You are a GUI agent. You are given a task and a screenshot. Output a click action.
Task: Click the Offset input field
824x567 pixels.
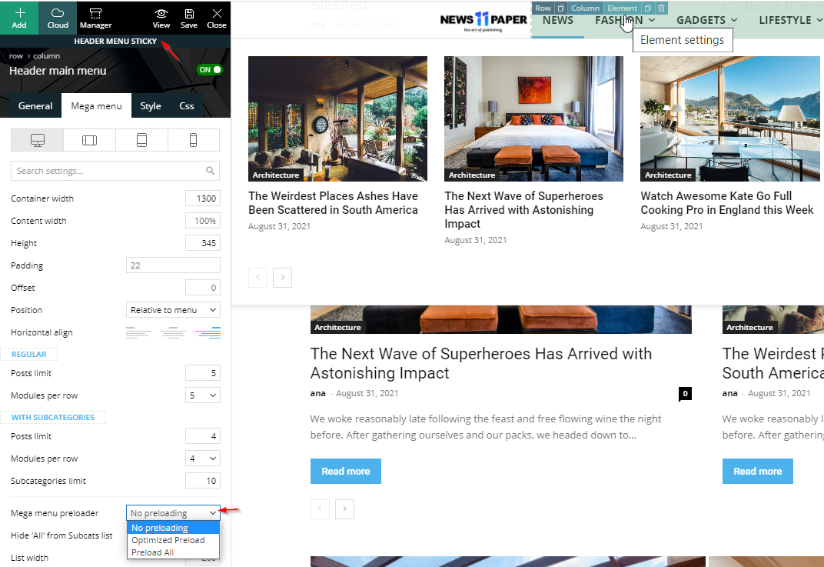click(x=202, y=288)
